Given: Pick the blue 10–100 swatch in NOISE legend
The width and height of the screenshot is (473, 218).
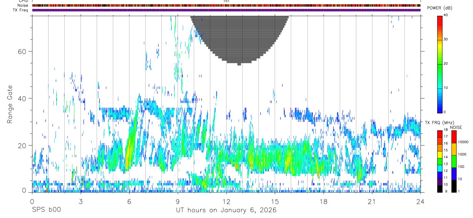Looking at the screenshot, I should tap(454, 174).
